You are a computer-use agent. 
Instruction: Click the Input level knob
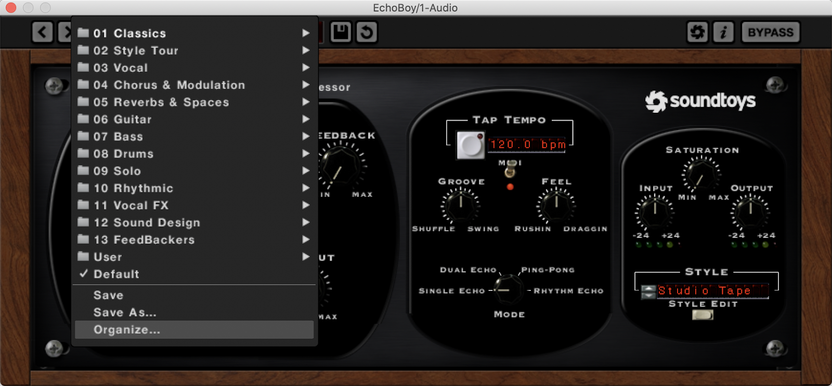point(654,212)
